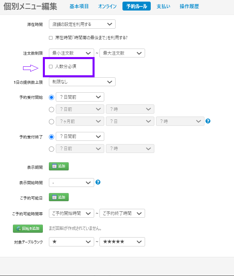
Task: Switch to the 支払い tab
Action: (x=163, y=6)
